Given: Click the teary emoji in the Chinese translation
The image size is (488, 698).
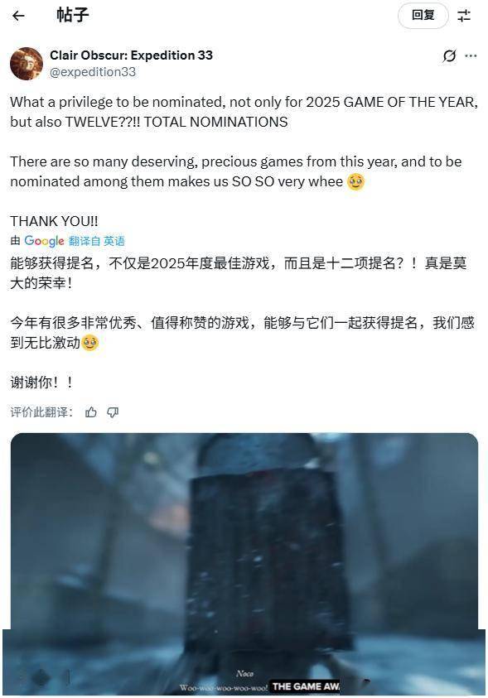Looking at the screenshot, I should 90,343.
